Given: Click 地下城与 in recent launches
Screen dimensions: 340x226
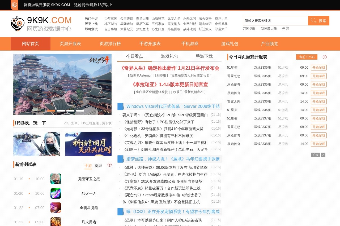Looking at the screenshot, I should (x=111, y=24).
